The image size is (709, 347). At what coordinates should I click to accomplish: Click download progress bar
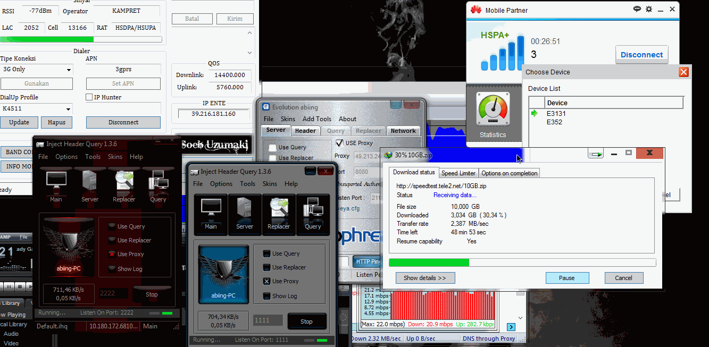click(522, 263)
